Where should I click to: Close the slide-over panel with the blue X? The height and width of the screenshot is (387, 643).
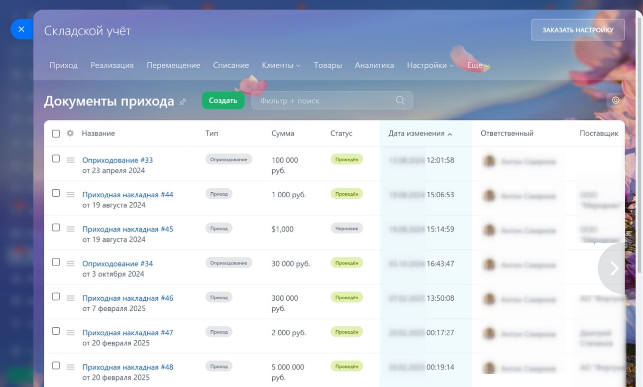click(21, 29)
